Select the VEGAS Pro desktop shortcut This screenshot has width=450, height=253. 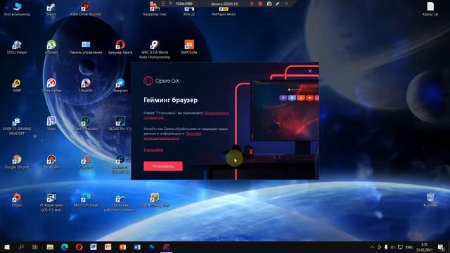120,124
